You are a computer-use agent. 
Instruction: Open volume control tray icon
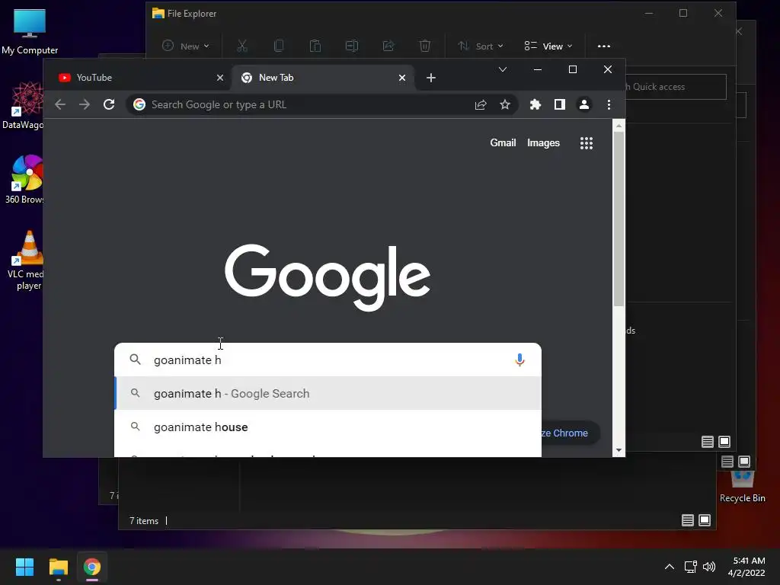709,567
